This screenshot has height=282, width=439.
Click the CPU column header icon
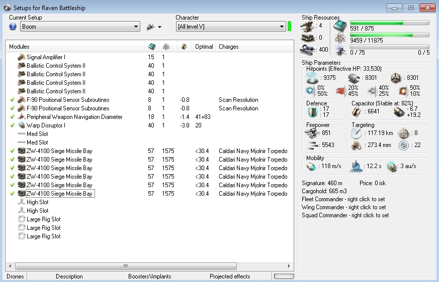point(151,47)
